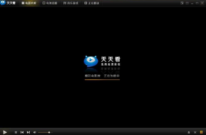This screenshot has height=135, width=206.
Task: Adjust the volume slider
Action: point(45,132)
